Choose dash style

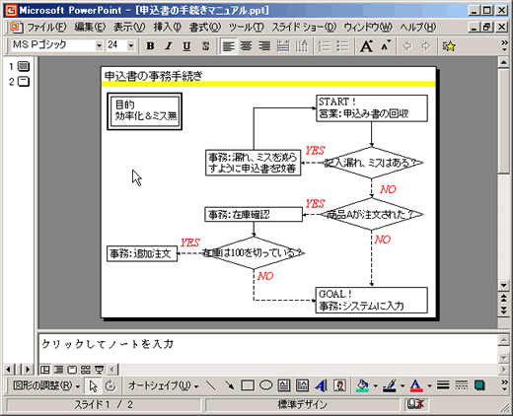click(x=461, y=385)
